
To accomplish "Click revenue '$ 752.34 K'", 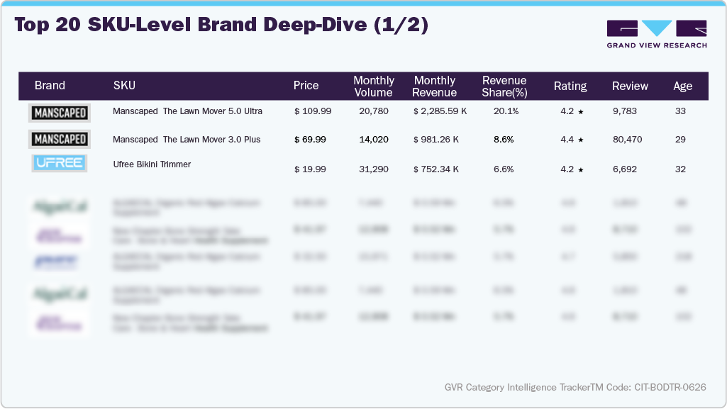I will (x=435, y=169).
